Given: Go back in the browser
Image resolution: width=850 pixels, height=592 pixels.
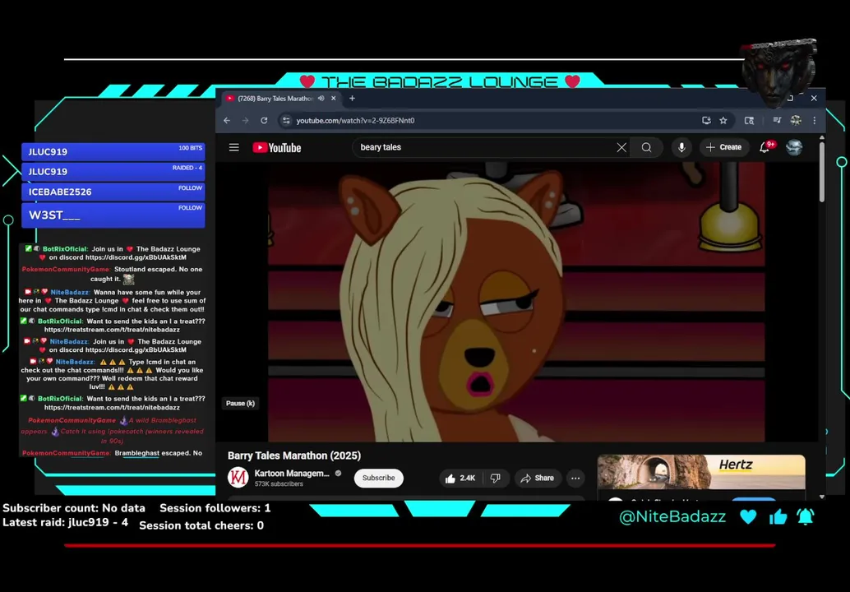Looking at the screenshot, I should (227, 120).
